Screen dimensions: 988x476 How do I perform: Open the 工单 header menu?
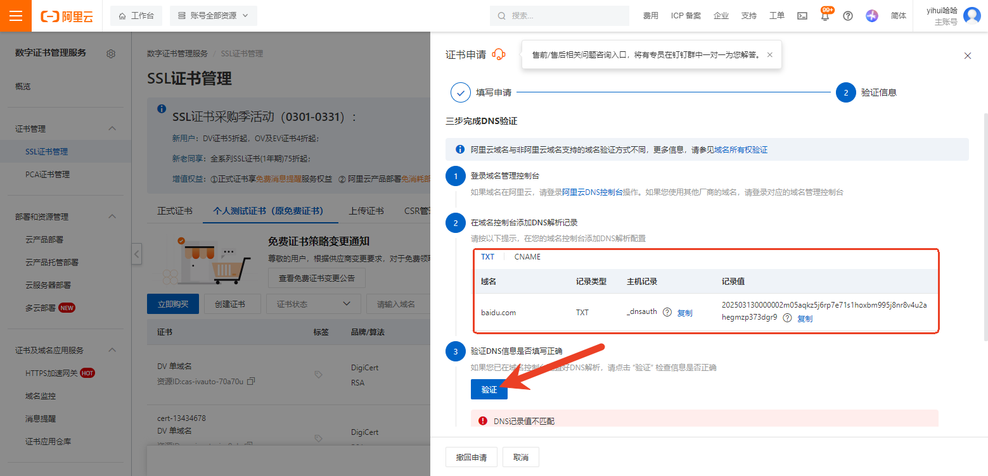point(777,16)
